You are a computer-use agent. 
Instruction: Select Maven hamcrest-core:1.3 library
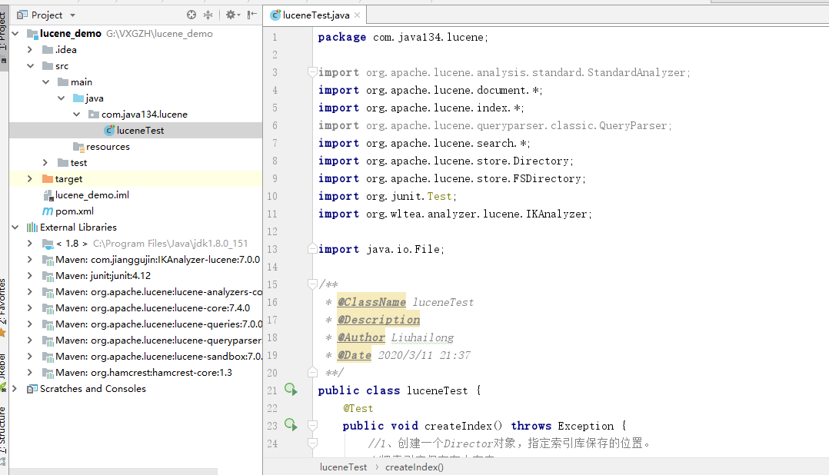click(144, 373)
